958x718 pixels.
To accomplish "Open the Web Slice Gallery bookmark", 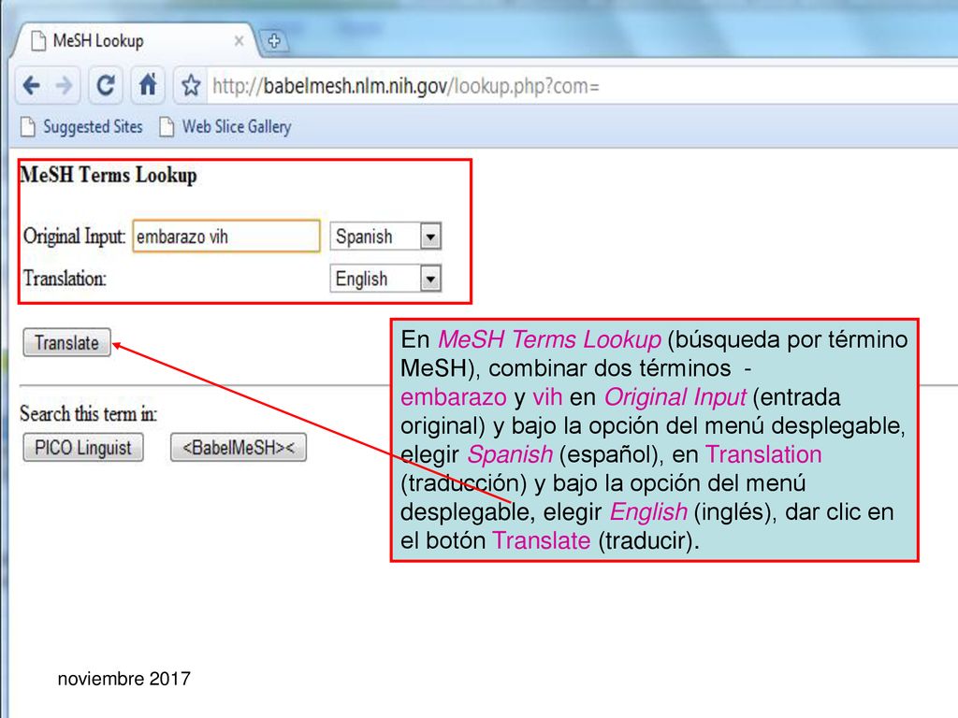I will click(225, 126).
